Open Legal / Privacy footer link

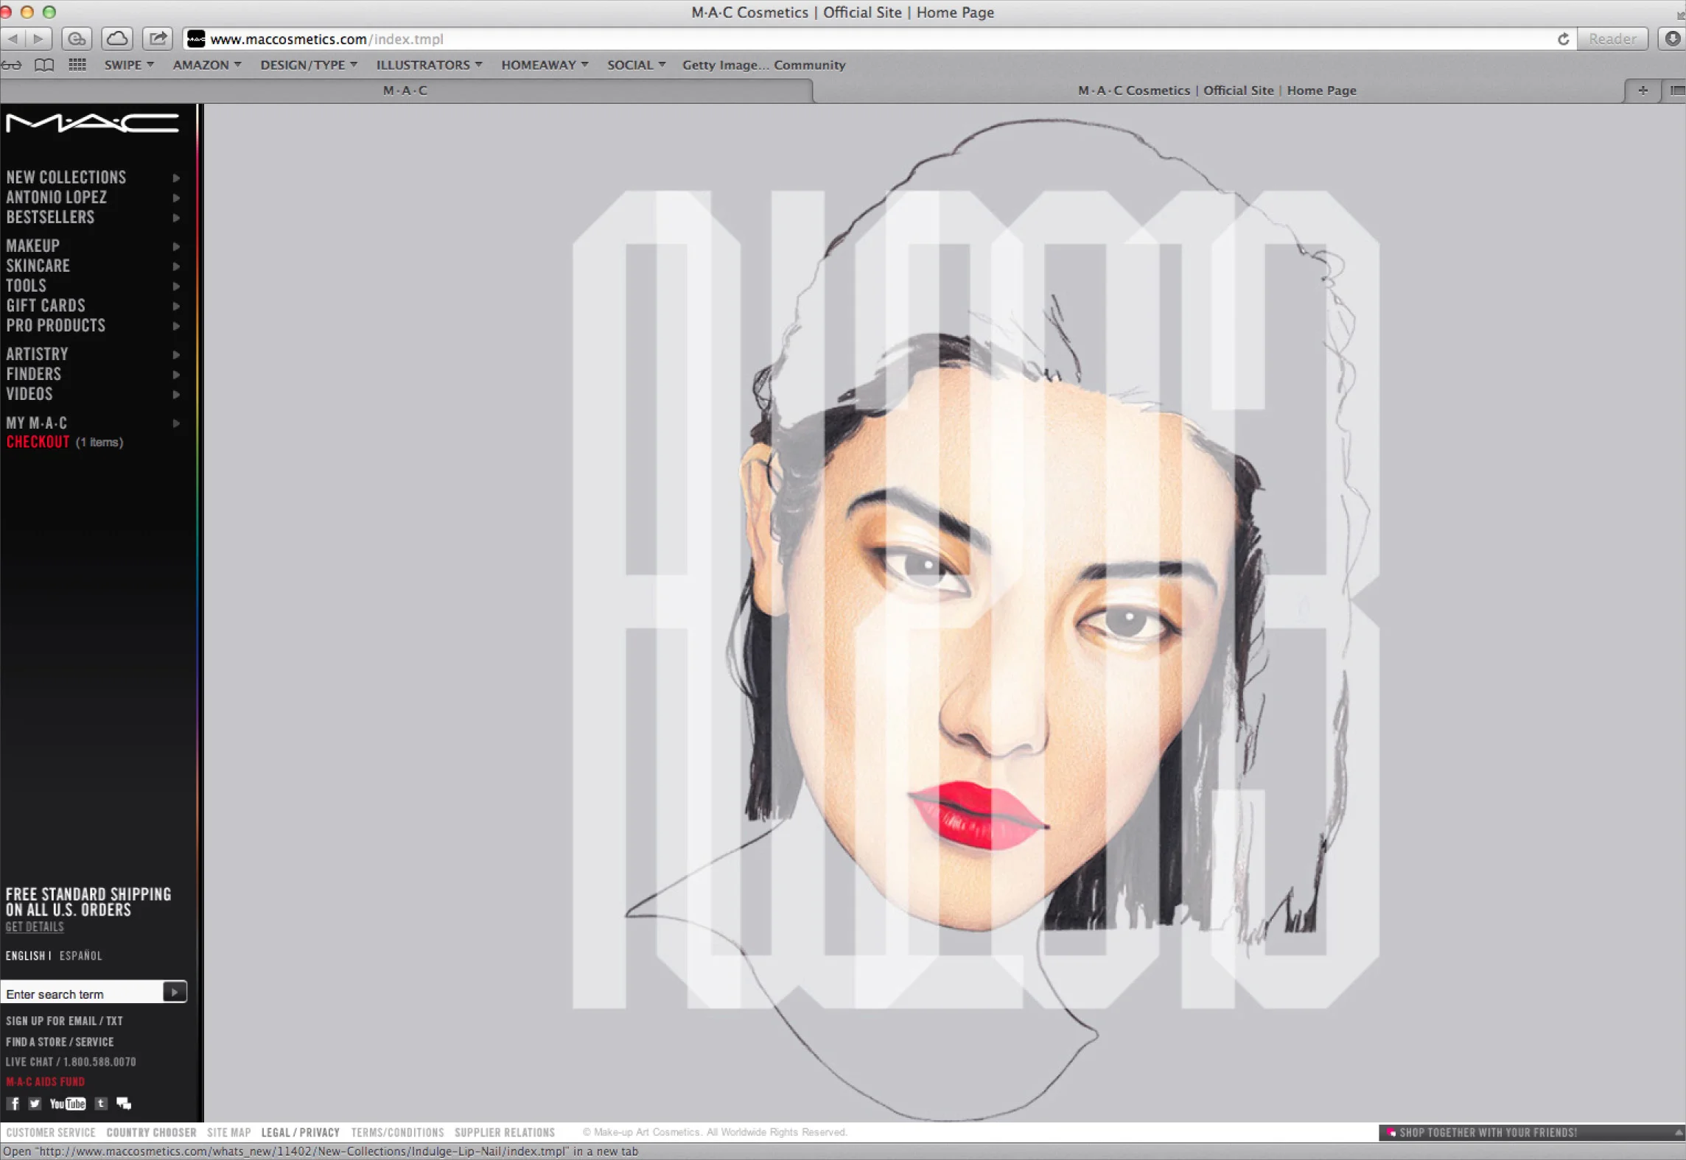[301, 1133]
